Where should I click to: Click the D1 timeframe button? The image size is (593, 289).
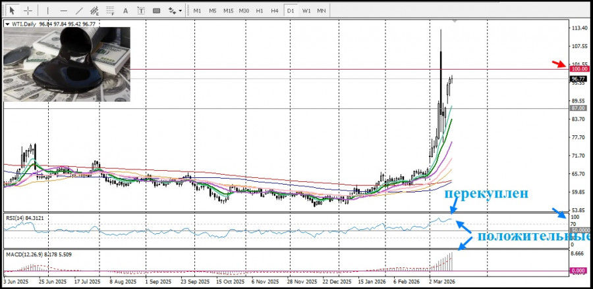[291, 11]
